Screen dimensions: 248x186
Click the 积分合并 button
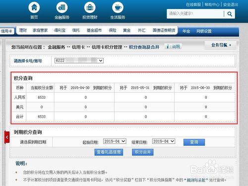point(143,152)
